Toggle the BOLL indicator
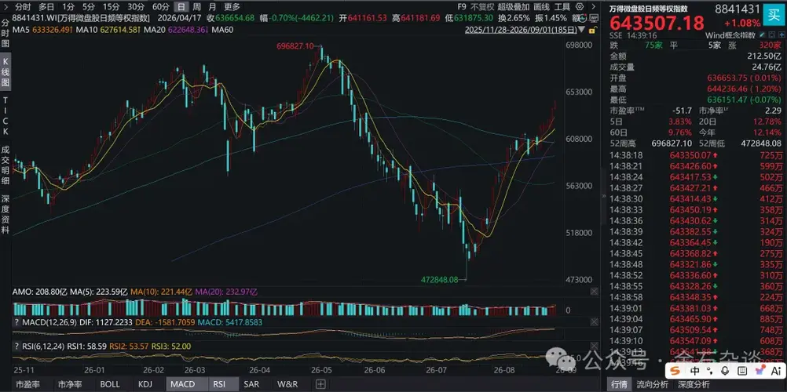Screen dimensions: 787x392 click(x=110, y=384)
